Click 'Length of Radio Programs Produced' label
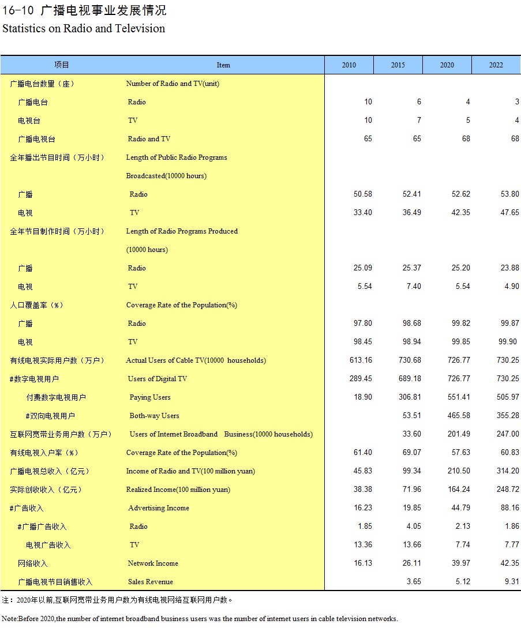Viewport: 521px width, 628px height. coord(182,231)
